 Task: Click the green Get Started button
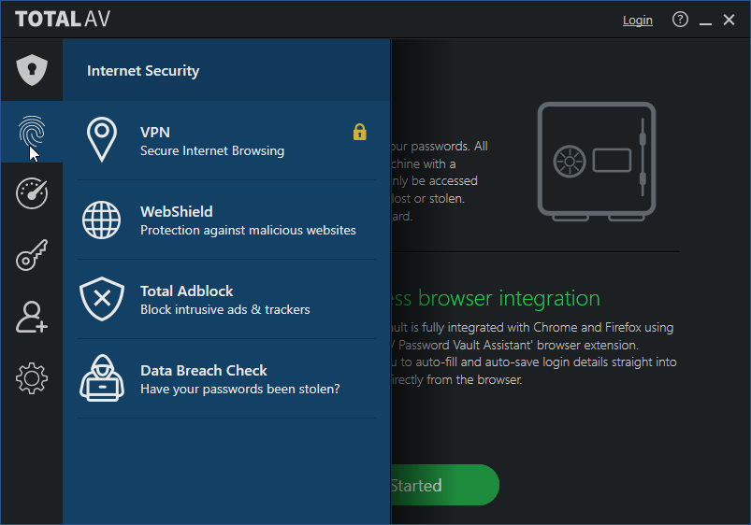pos(445,485)
